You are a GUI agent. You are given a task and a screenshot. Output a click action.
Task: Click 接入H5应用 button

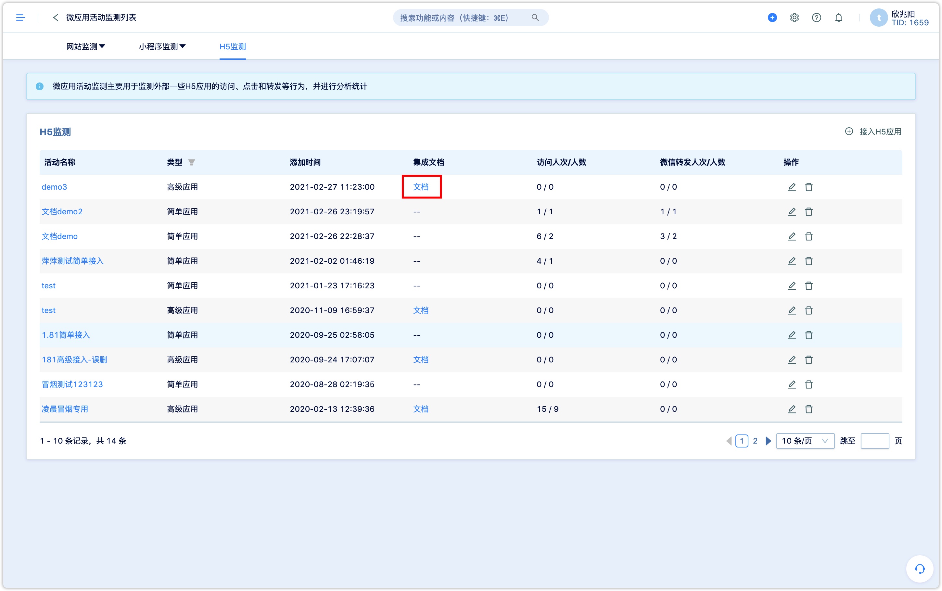pyautogui.click(x=873, y=132)
